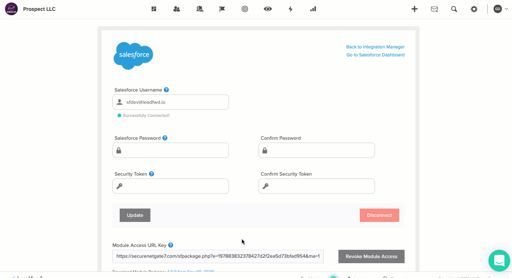512x278 pixels.
Task: Click the plus add-new icon
Action: (x=415, y=9)
